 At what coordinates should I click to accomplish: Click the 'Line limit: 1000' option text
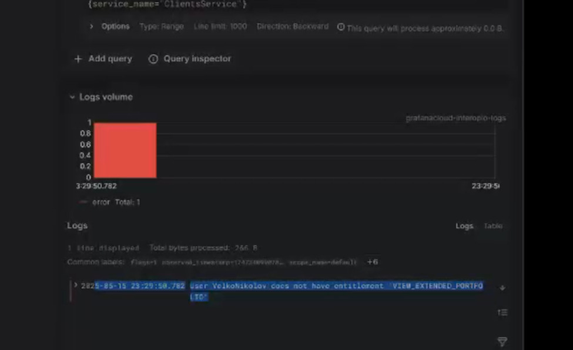click(x=220, y=26)
